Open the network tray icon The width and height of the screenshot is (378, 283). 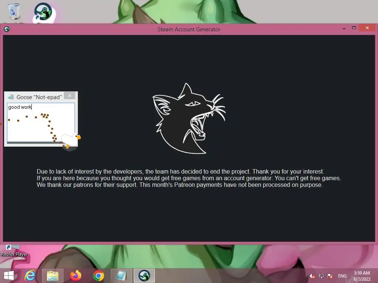pos(321,276)
